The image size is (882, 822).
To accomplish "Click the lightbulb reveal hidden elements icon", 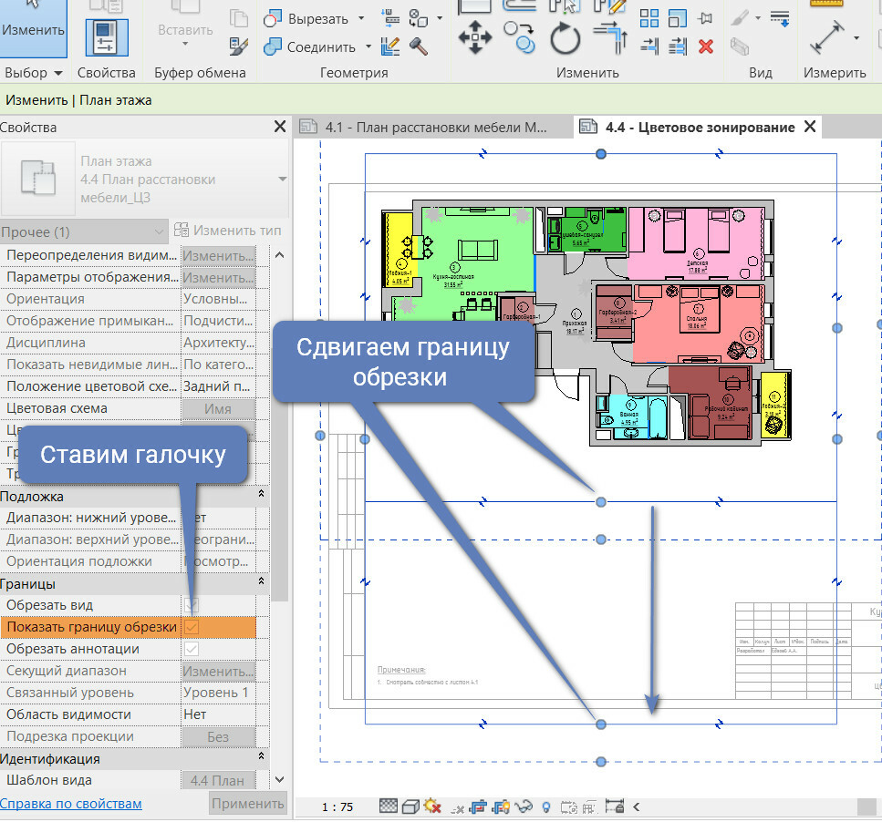I will point(546,807).
